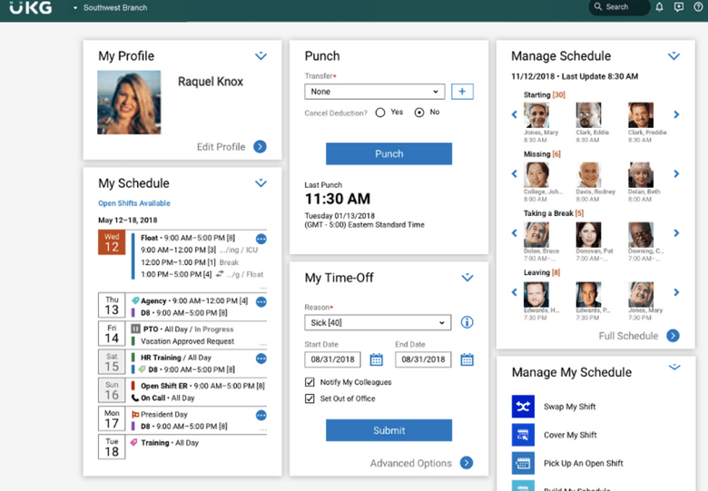
Task: Open the Full Schedule arrow button
Action: tap(673, 336)
